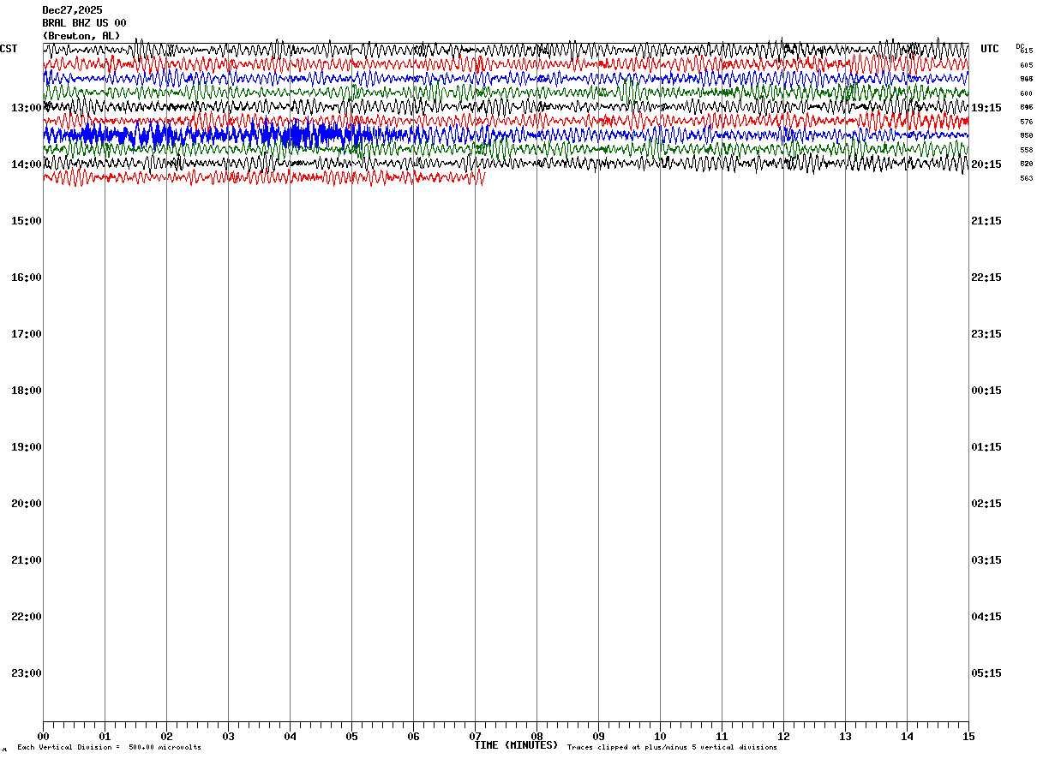Select the 21:00 CST time label
The height and width of the screenshot is (759, 1037).
[27, 560]
